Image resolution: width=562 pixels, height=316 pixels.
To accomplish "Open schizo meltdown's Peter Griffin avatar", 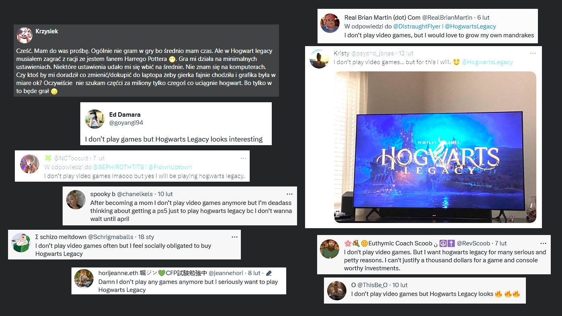I will (x=21, y=243).
